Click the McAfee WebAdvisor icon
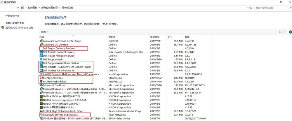Screen dimensions: 292x121 [x=41, y=82]
